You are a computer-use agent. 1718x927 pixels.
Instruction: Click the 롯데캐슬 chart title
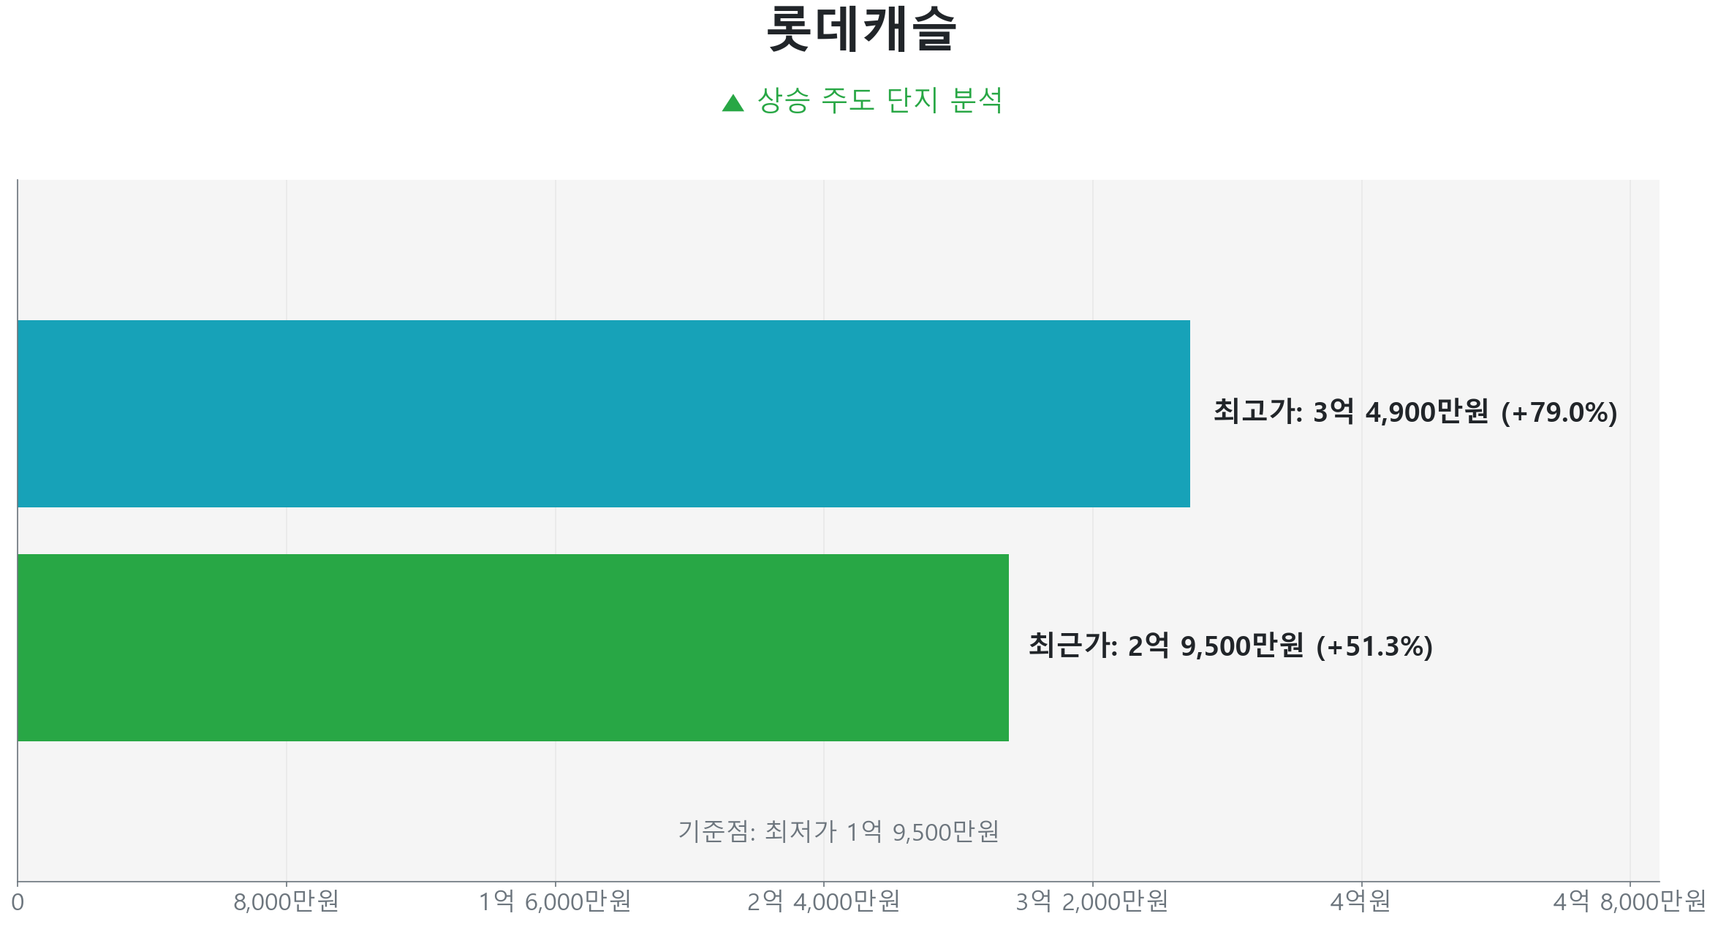point(861,30)
